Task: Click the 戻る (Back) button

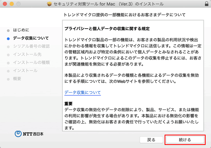Action: point(151,140)
